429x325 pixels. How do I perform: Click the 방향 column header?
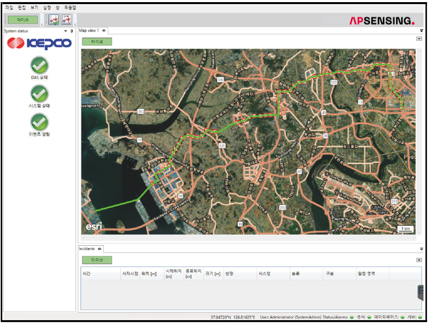pyautogui.click(x=240, y=274)
